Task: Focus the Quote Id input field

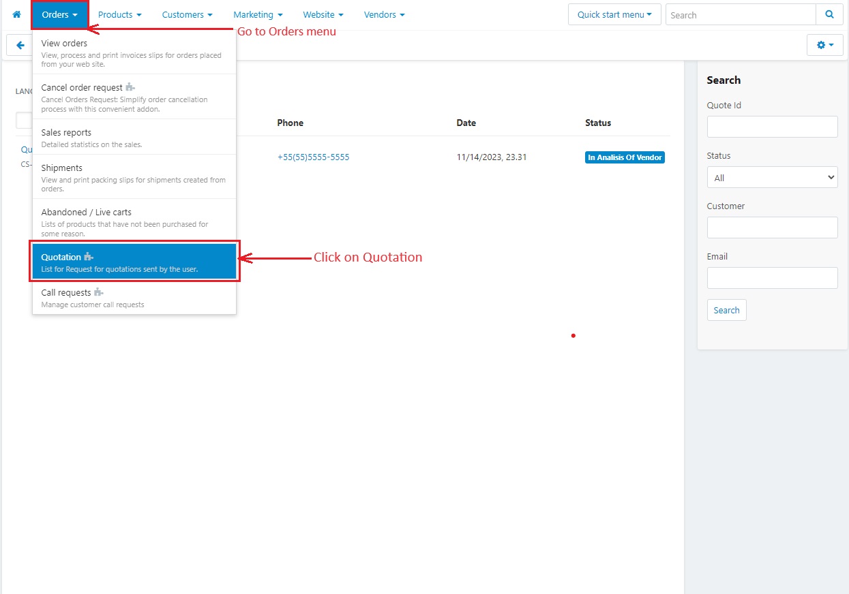Action: coord(772,127)
